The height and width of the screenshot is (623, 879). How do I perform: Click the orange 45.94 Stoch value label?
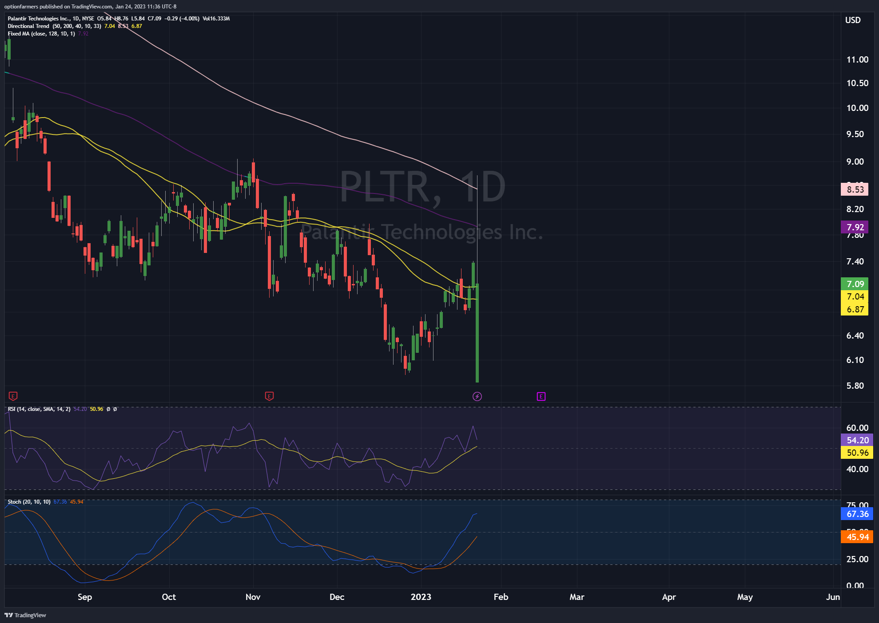[857, 537]
